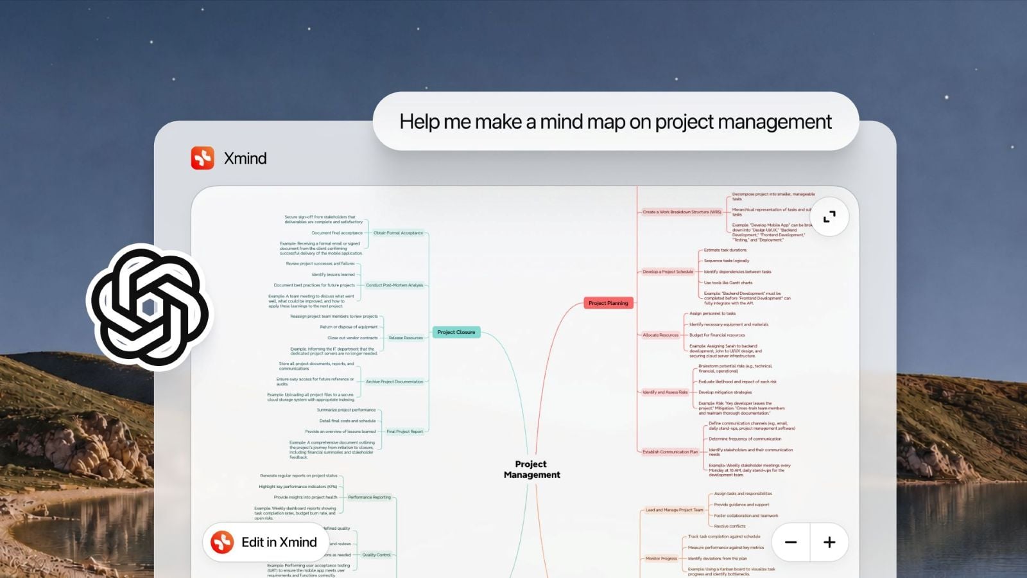This screenshot has width=1027, height=578.
Task: Select Create a Work Breakdown Structure node
Action: [682, 212]
